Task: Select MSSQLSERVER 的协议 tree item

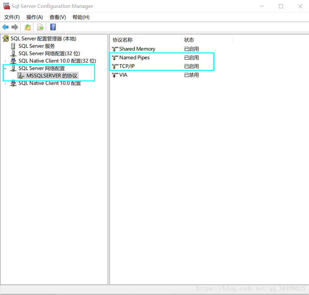Action: tap(52, 75)
